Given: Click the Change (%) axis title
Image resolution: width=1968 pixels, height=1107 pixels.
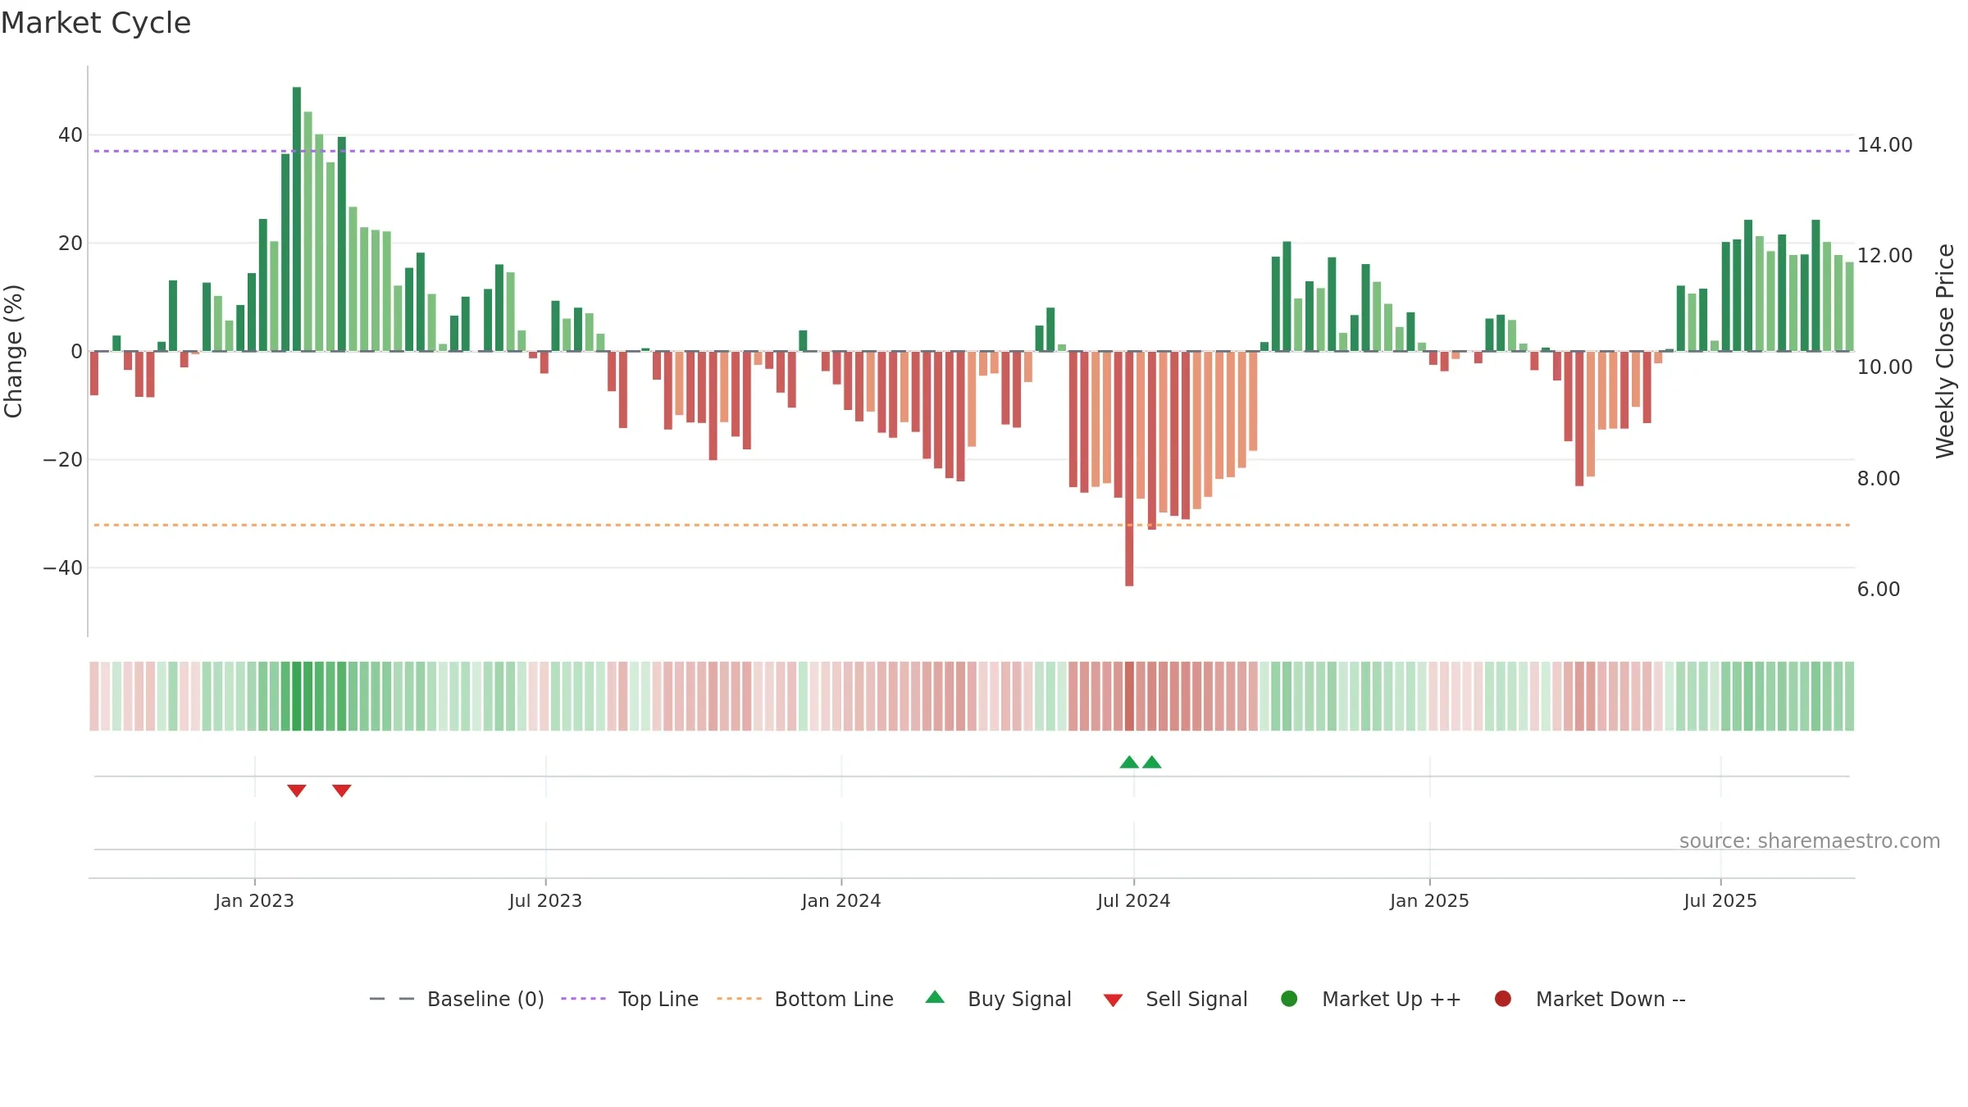Looking at the screenshot, I should [14, 351].
